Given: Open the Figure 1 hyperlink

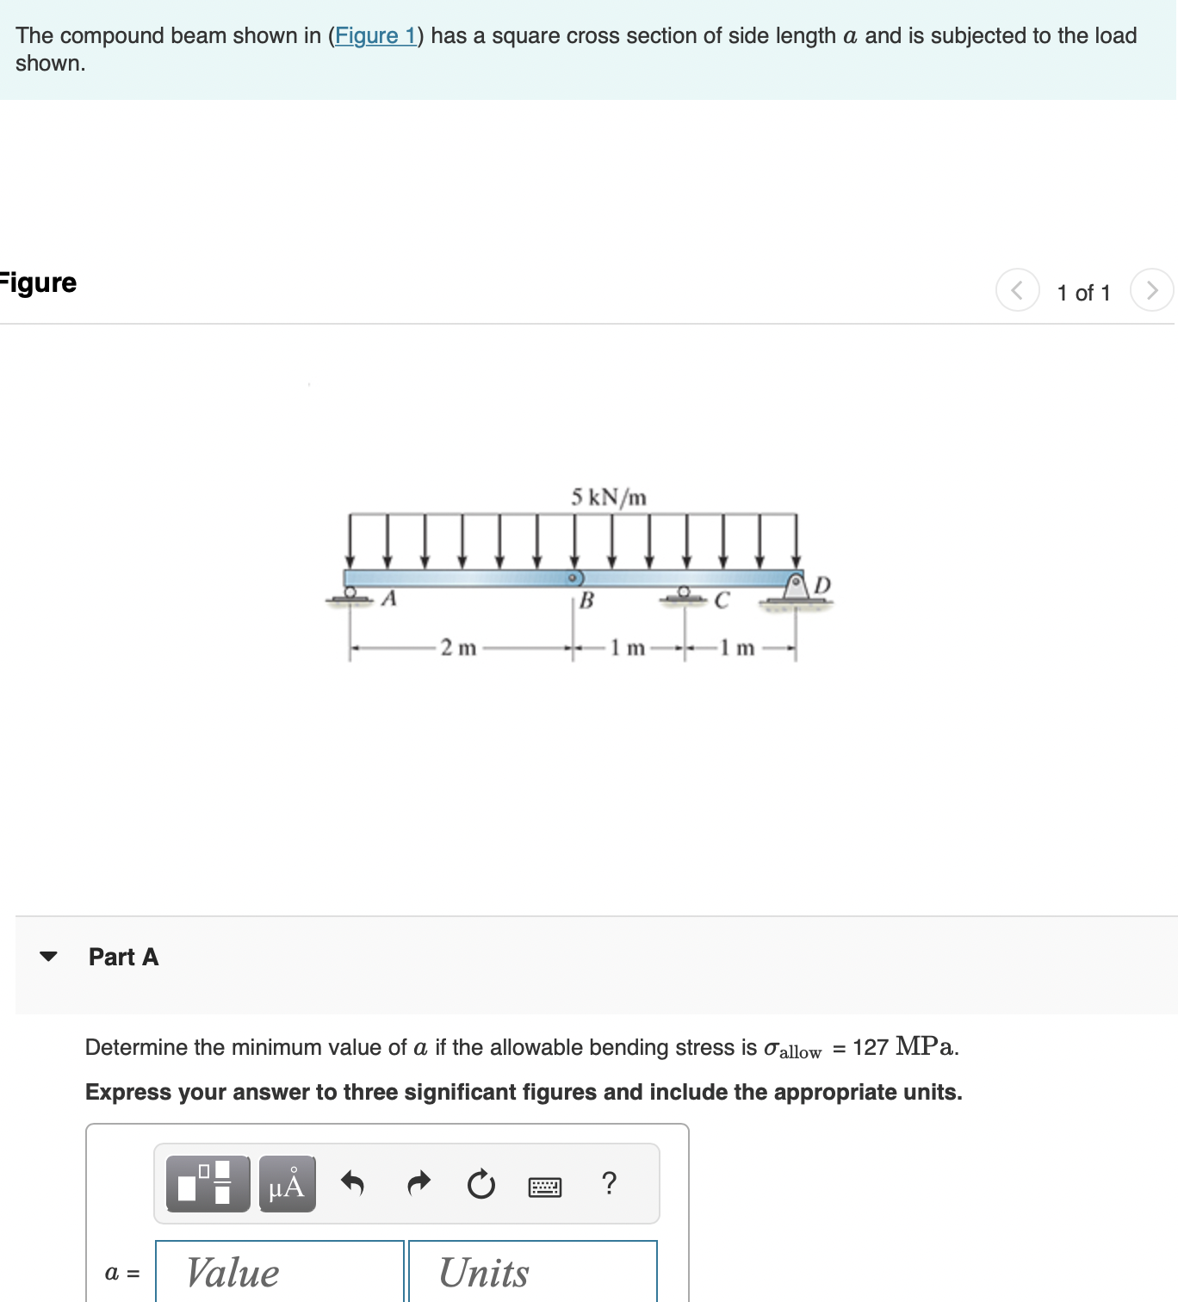Looking at the screenshot, I should click(376, 36).
